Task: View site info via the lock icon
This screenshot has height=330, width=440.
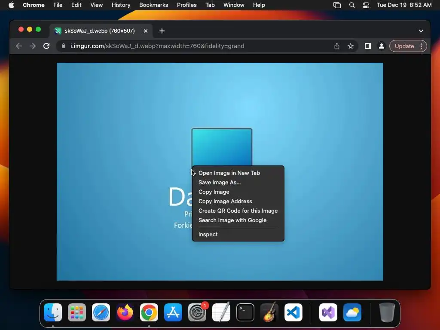Action: (64, 46)
